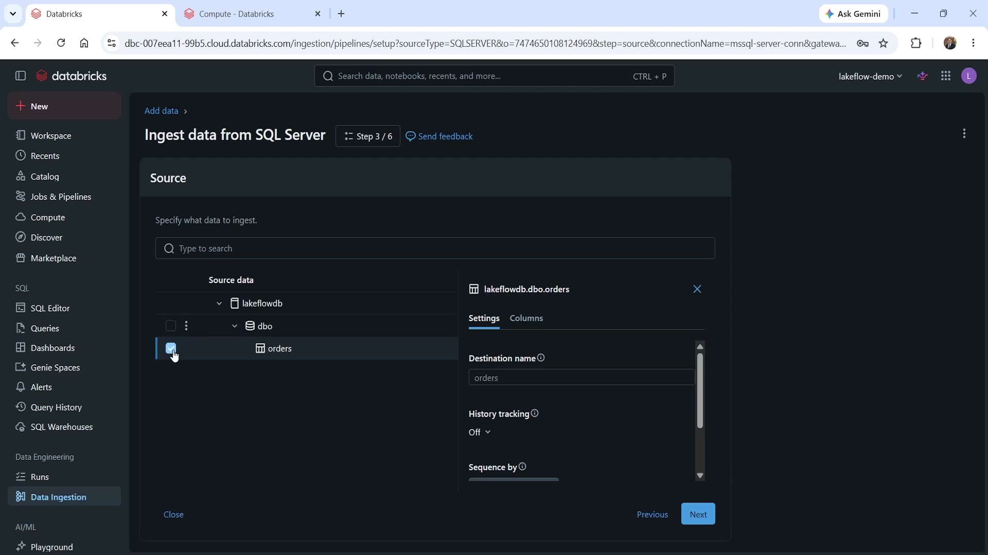Focus the Destination name input

pyautogui.click(x=581, y=378)
